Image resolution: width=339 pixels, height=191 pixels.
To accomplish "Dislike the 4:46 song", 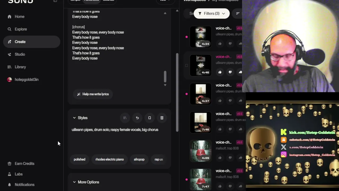I will (x=230, y=72).
